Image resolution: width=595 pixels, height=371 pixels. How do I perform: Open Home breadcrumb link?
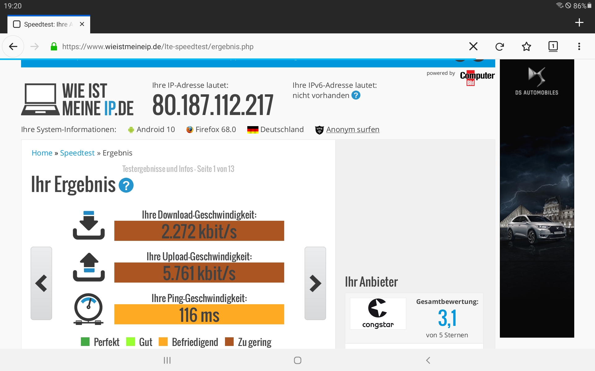tap(42, 153)
